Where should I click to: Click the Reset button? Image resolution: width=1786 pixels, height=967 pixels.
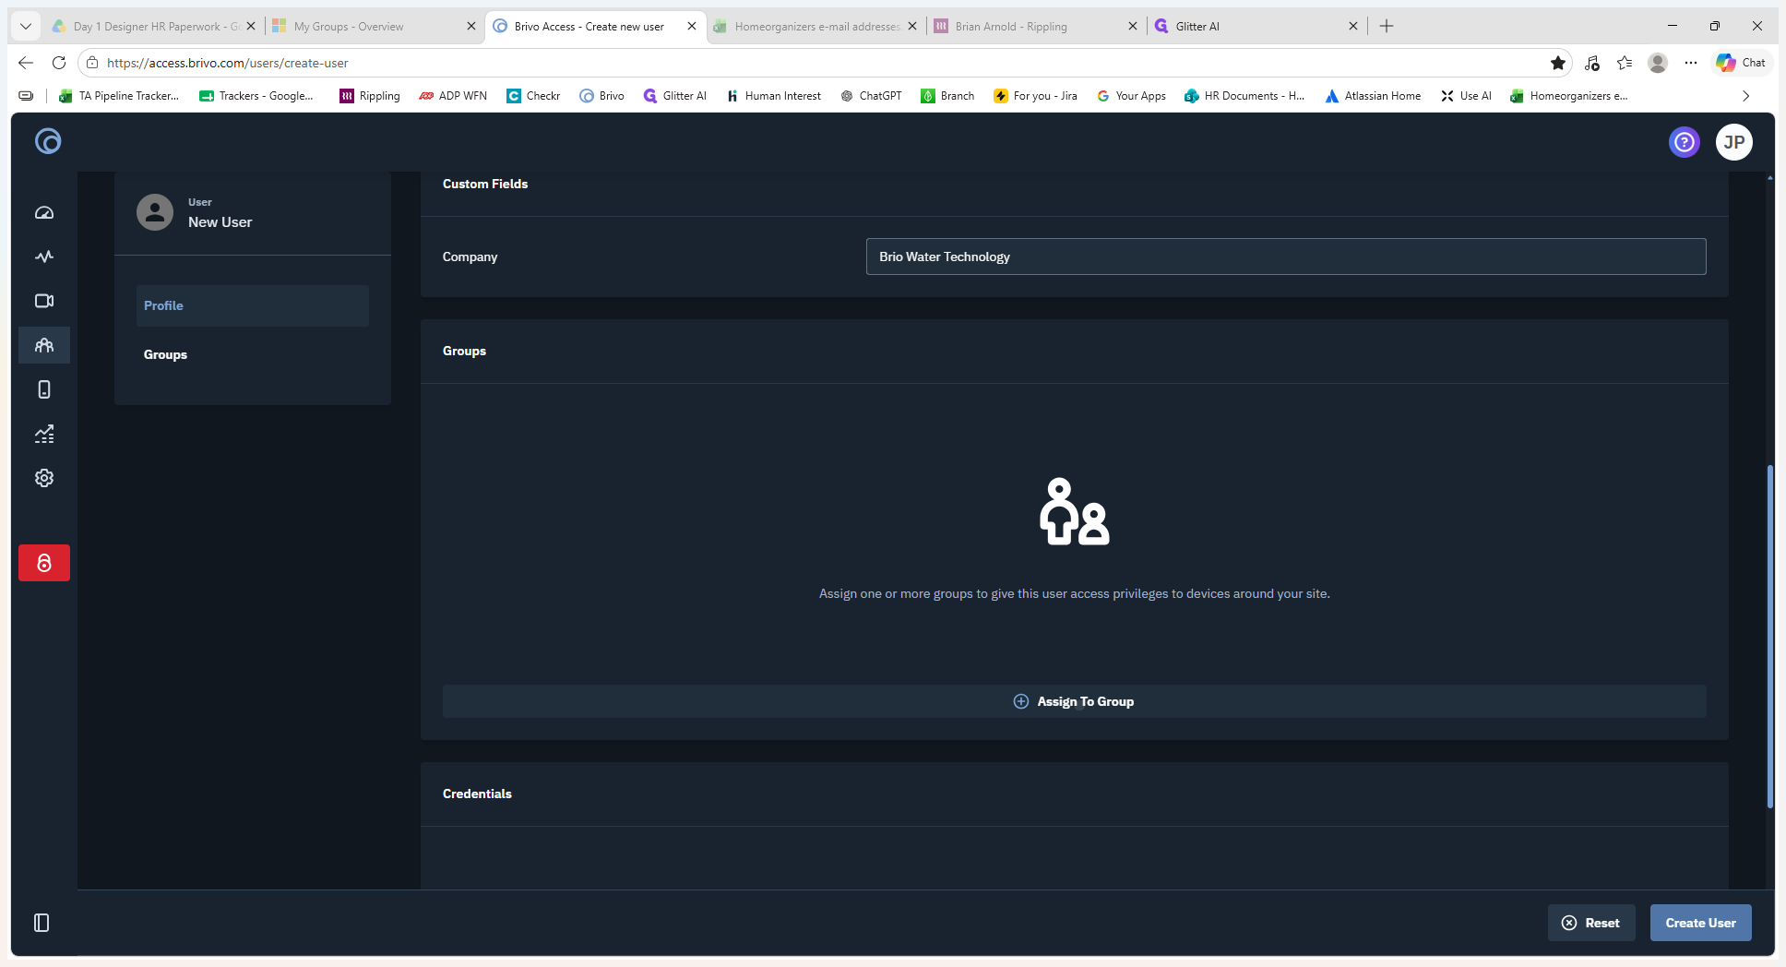1591,923
